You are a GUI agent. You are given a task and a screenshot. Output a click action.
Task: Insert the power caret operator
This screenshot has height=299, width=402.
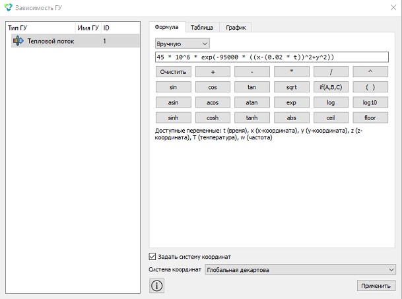370,72
